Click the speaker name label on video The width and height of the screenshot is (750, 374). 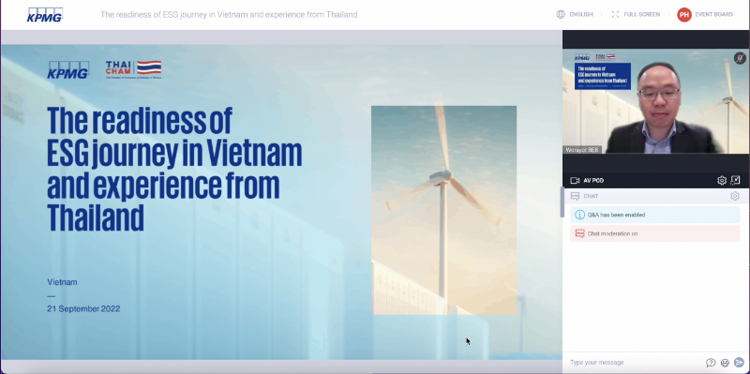582,150
